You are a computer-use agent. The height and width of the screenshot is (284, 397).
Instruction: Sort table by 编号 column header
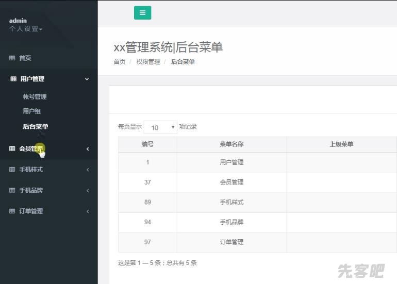(x=147, y=144)
